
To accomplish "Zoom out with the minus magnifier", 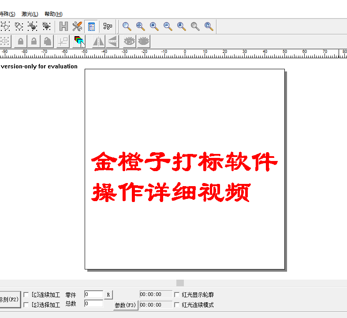I will coord(168,26).
